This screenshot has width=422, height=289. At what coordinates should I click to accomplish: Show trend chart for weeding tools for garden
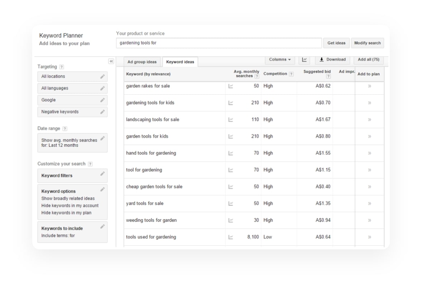coord(231,220)
